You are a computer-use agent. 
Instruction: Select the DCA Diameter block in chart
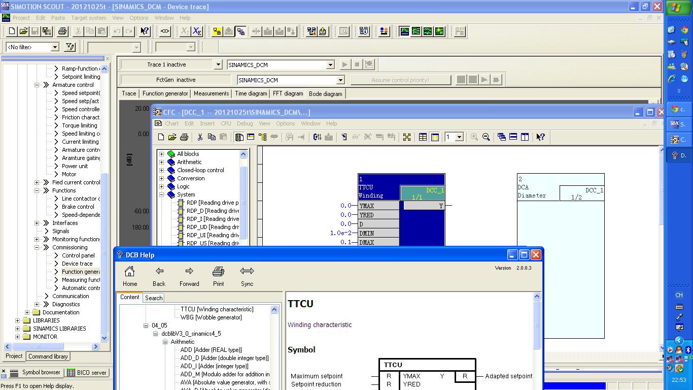(561, 255)
